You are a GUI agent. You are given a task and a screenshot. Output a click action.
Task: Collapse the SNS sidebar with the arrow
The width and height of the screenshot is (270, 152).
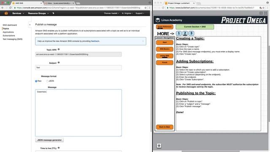coord(30,24)
